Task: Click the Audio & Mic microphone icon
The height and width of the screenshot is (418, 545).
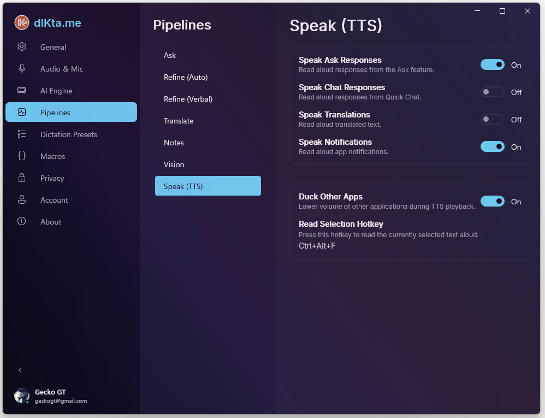Action: pos(22,69)
